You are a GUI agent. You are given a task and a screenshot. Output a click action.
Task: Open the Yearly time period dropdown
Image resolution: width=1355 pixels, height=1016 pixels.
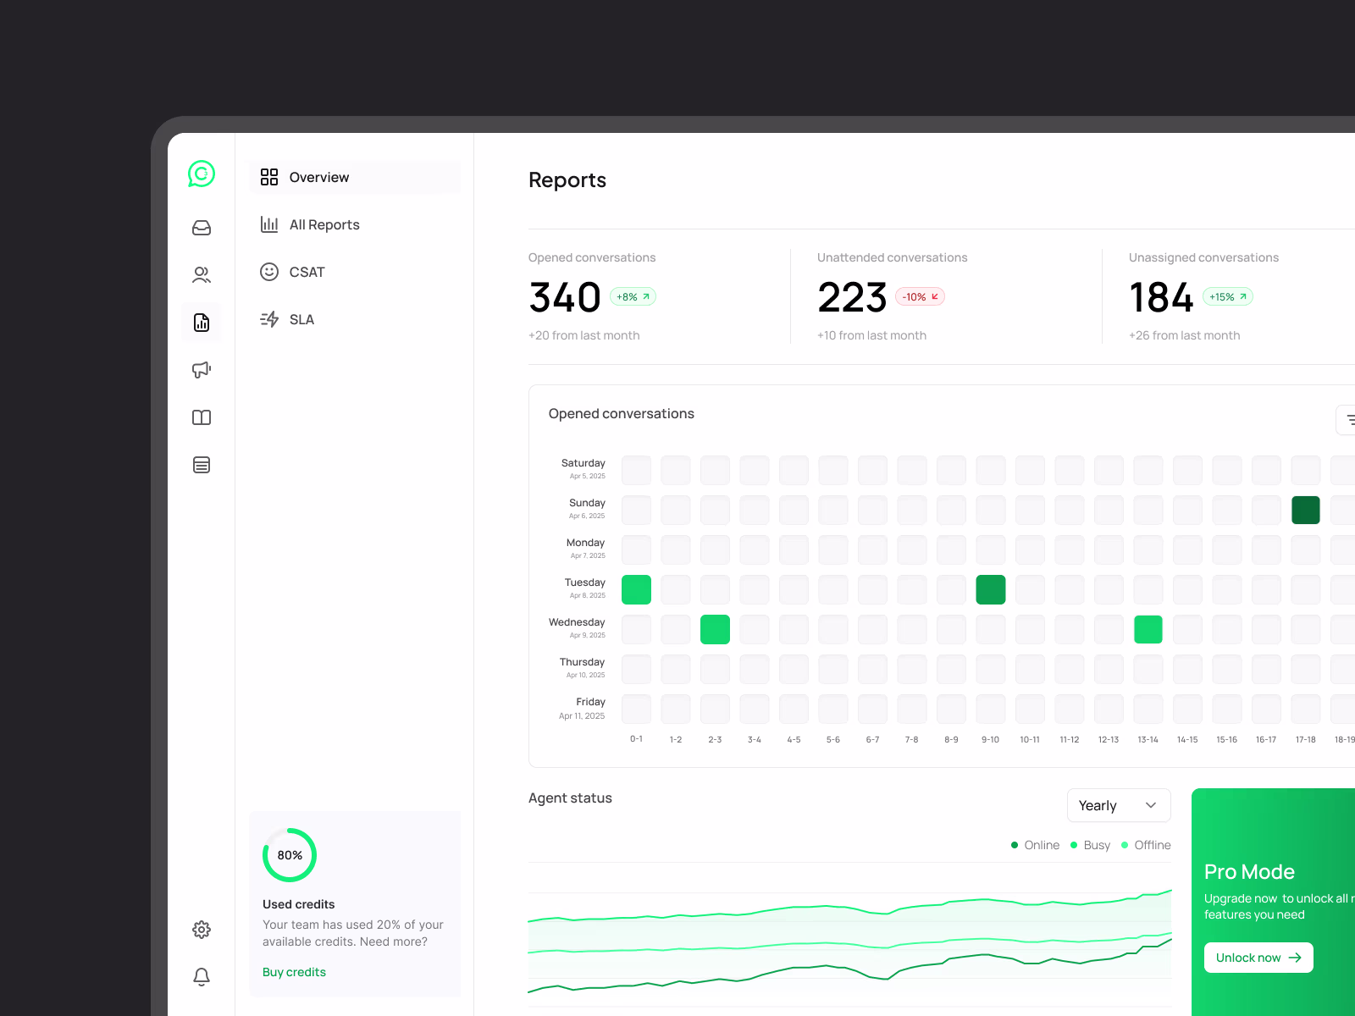click(x=1118, y=805)
